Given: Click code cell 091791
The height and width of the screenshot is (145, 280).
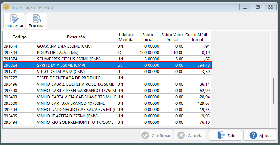Looking at the screenshot, I should click(x=19, y=72).
